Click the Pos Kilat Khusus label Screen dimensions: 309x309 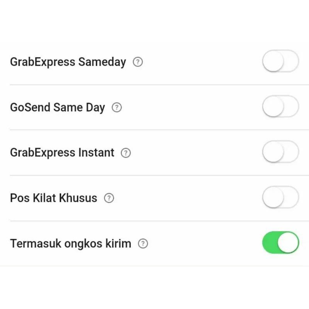54,198
